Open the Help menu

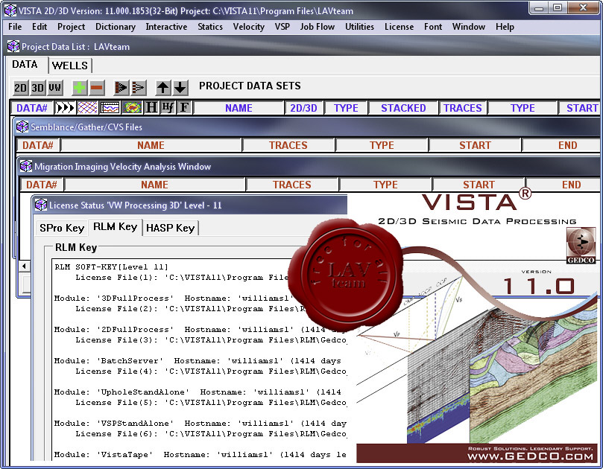(505, 27)
